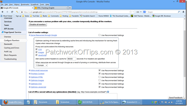This screenshot has height=106, width=187.
Task: Uncheck the CSS proxy checkbox
Action: (37, 49)
